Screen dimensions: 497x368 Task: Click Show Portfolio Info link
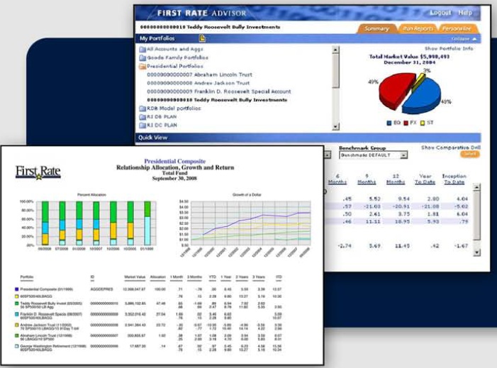pos(449,48)
